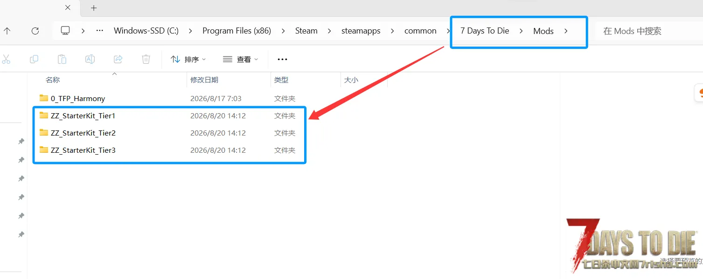Expand chevron after Windows-SSD (C:)
703x279 pixels.
point(190,31)
